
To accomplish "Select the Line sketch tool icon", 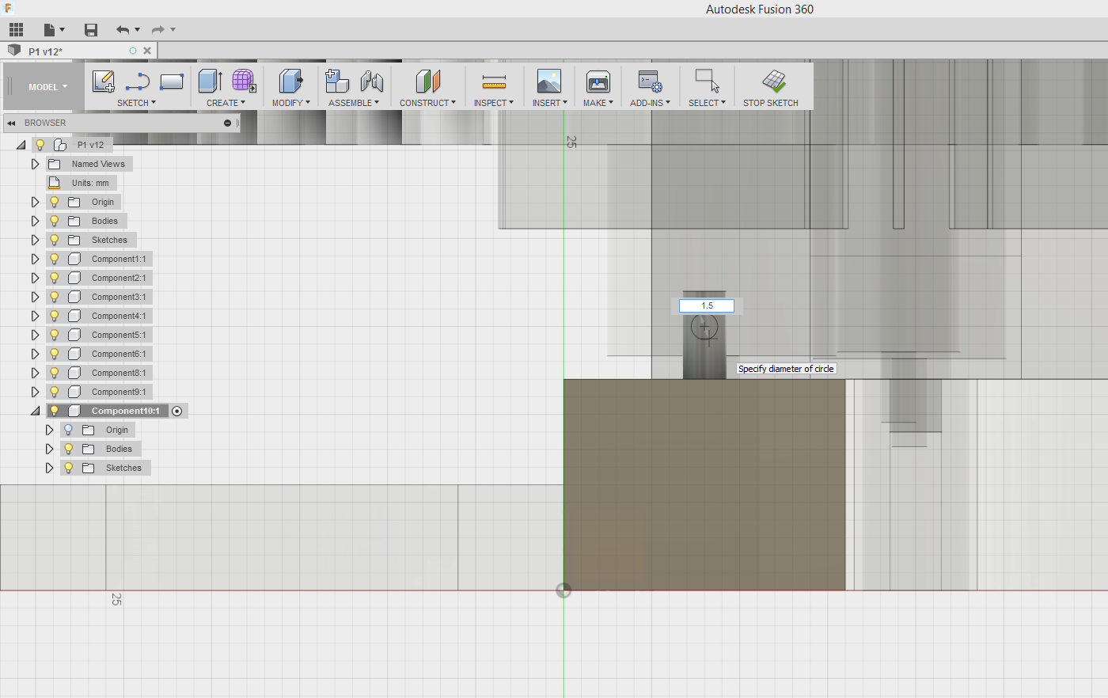I will tap(138, 81).
